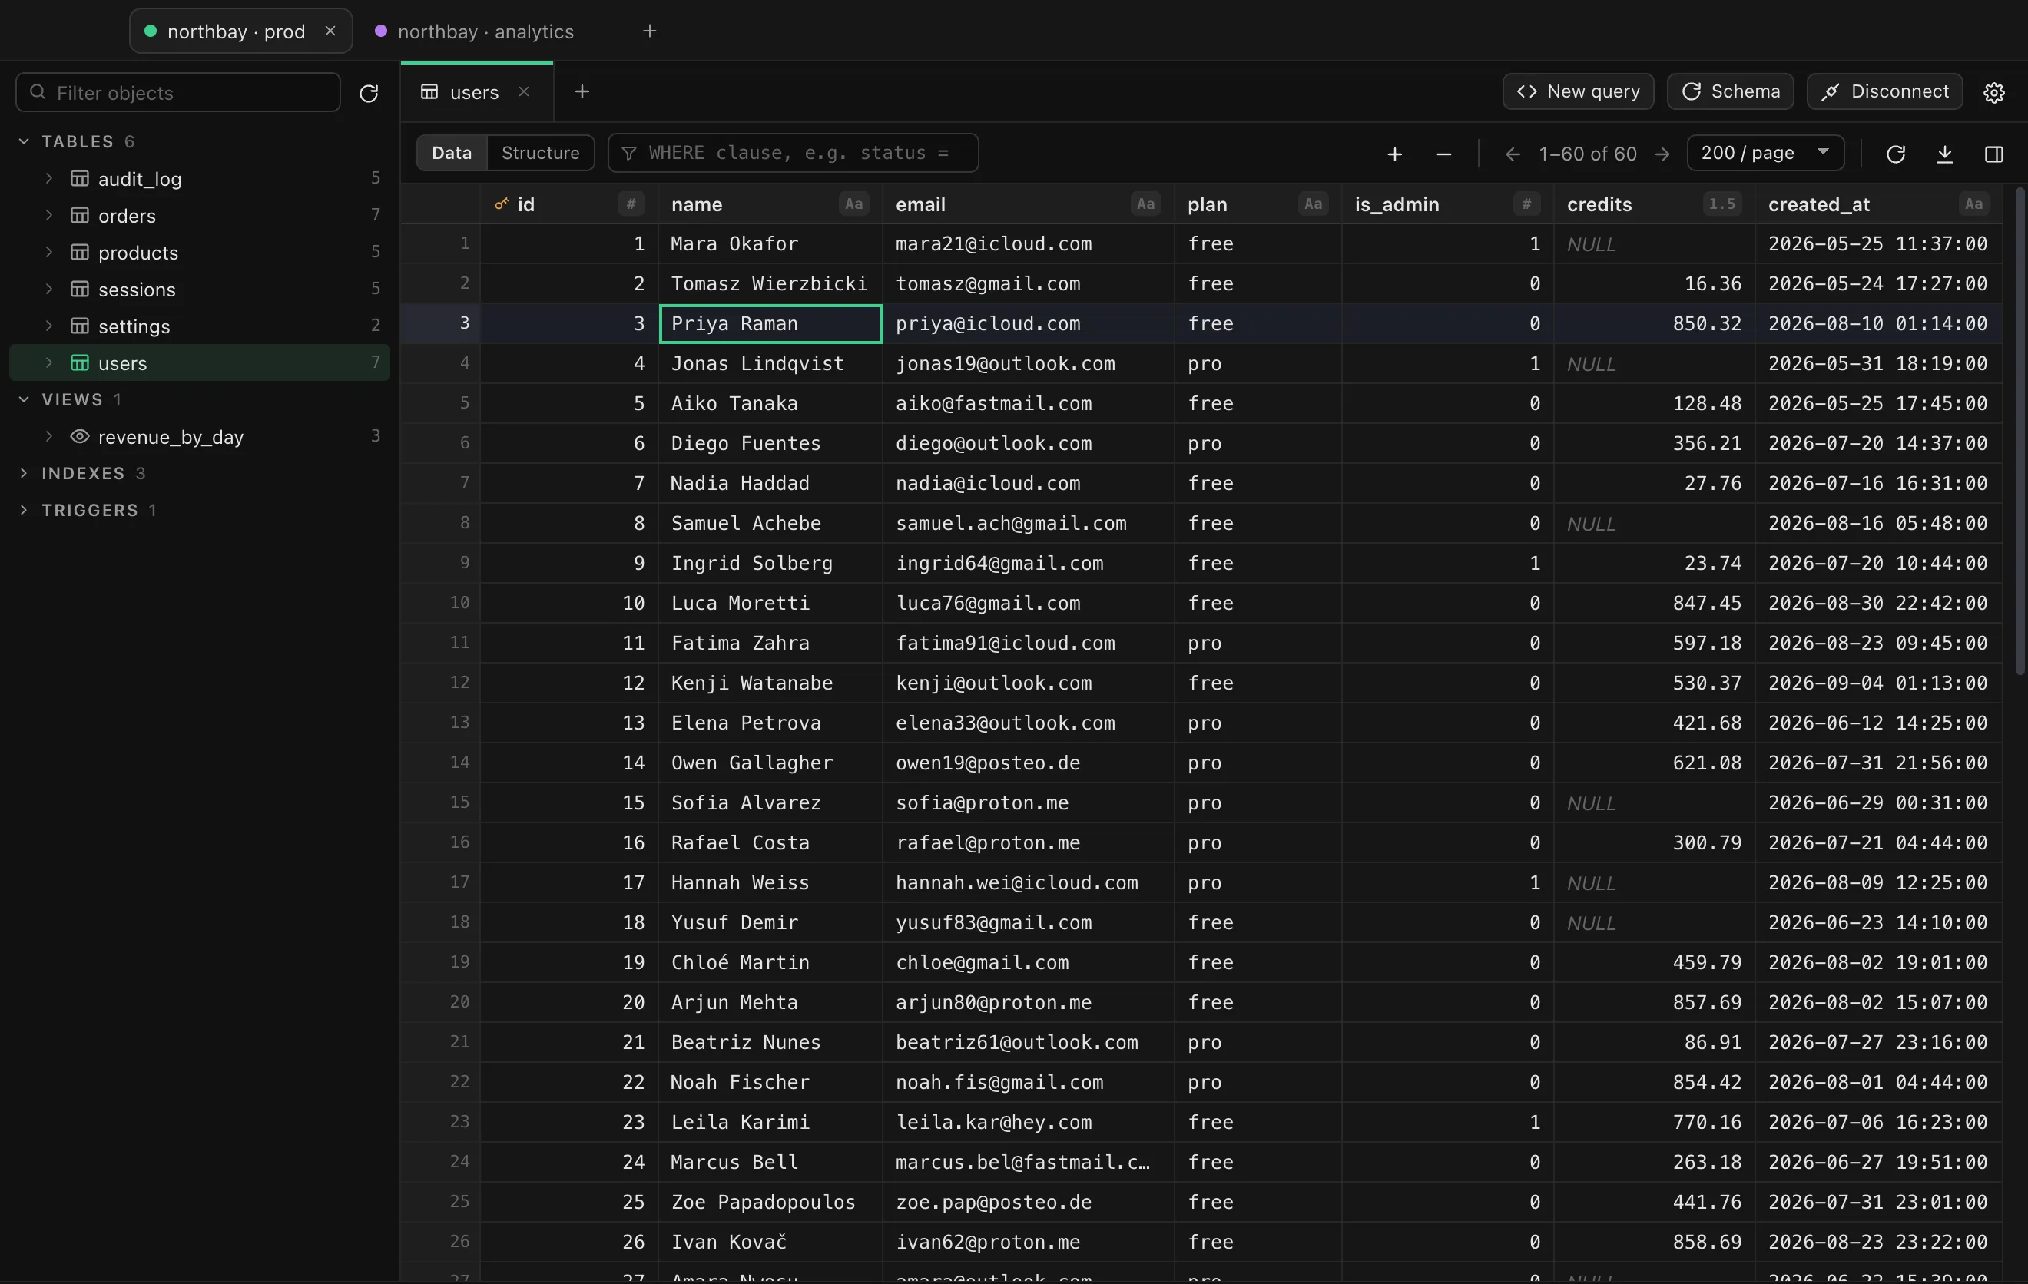Expand the orders table node
The width and height of the screenshot is (2028, 1284).
click(x=49, y=216)
